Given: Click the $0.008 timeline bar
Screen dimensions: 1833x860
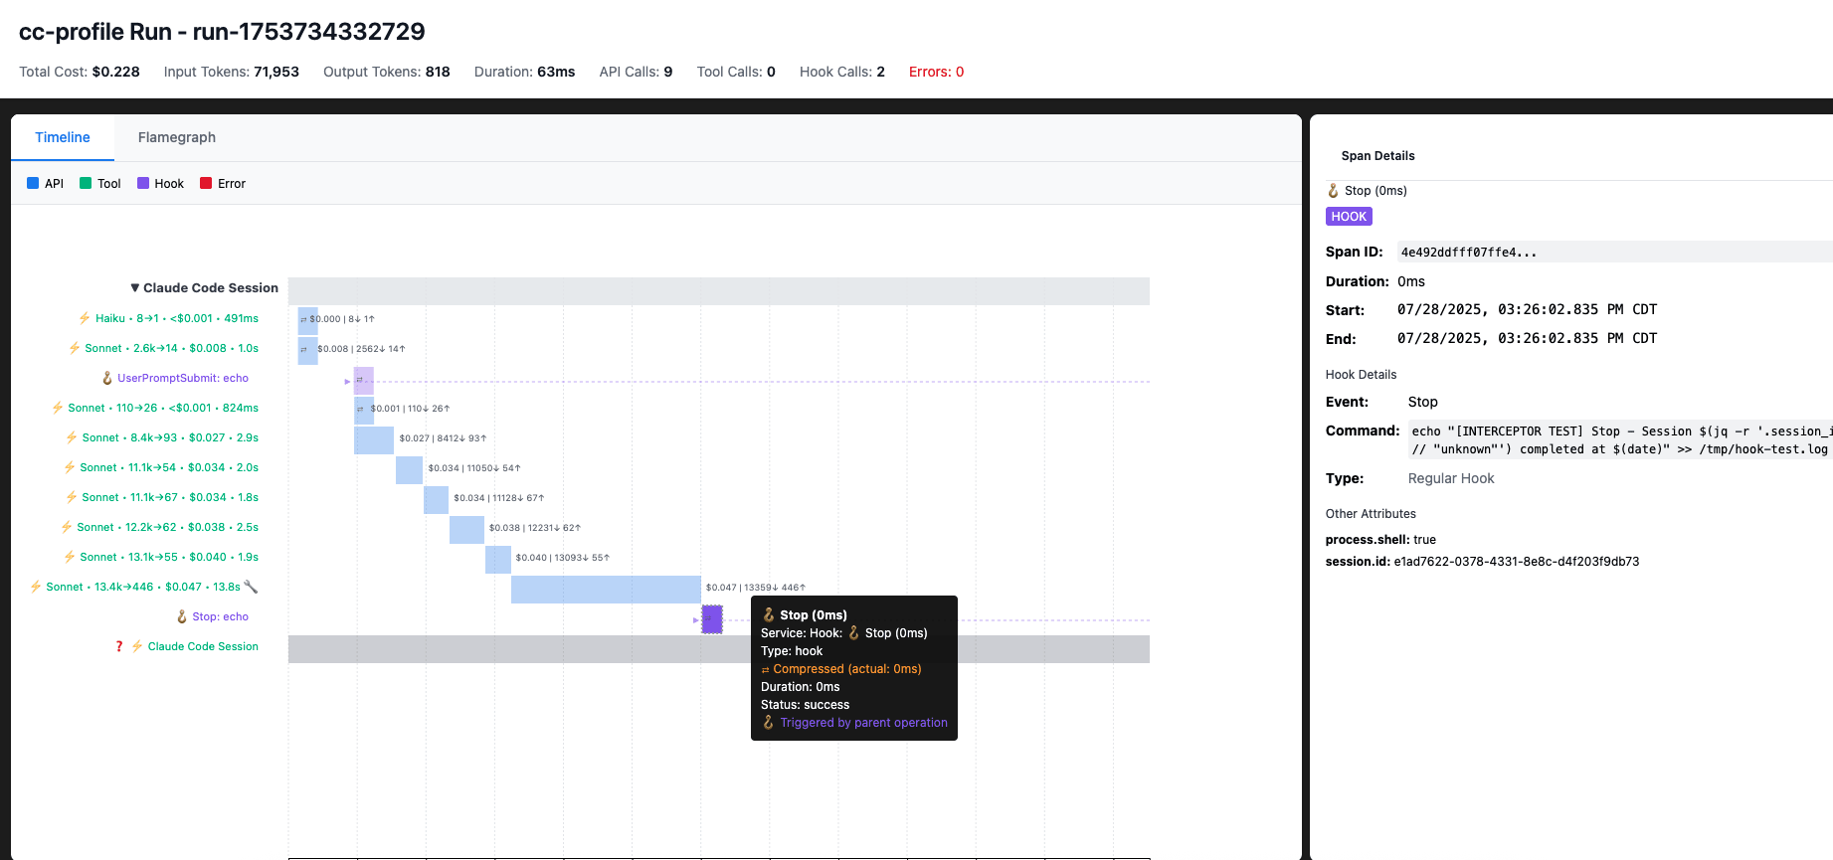Looking at the screenshot, I should (x=307, y=350).
